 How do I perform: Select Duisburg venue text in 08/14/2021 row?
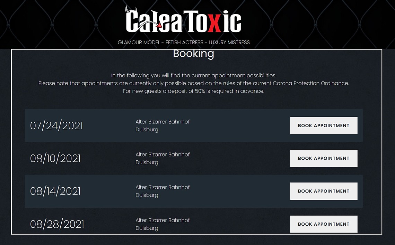pos(147,195)
